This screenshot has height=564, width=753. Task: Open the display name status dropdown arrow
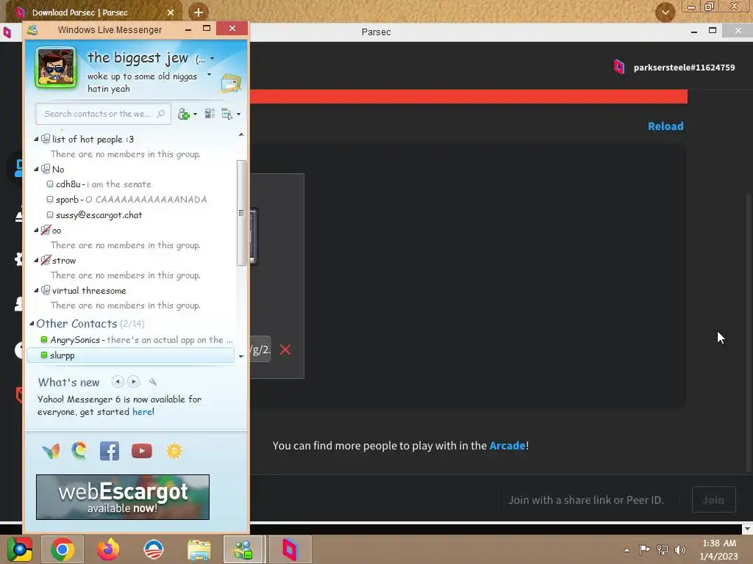click(x=213, y=59)
